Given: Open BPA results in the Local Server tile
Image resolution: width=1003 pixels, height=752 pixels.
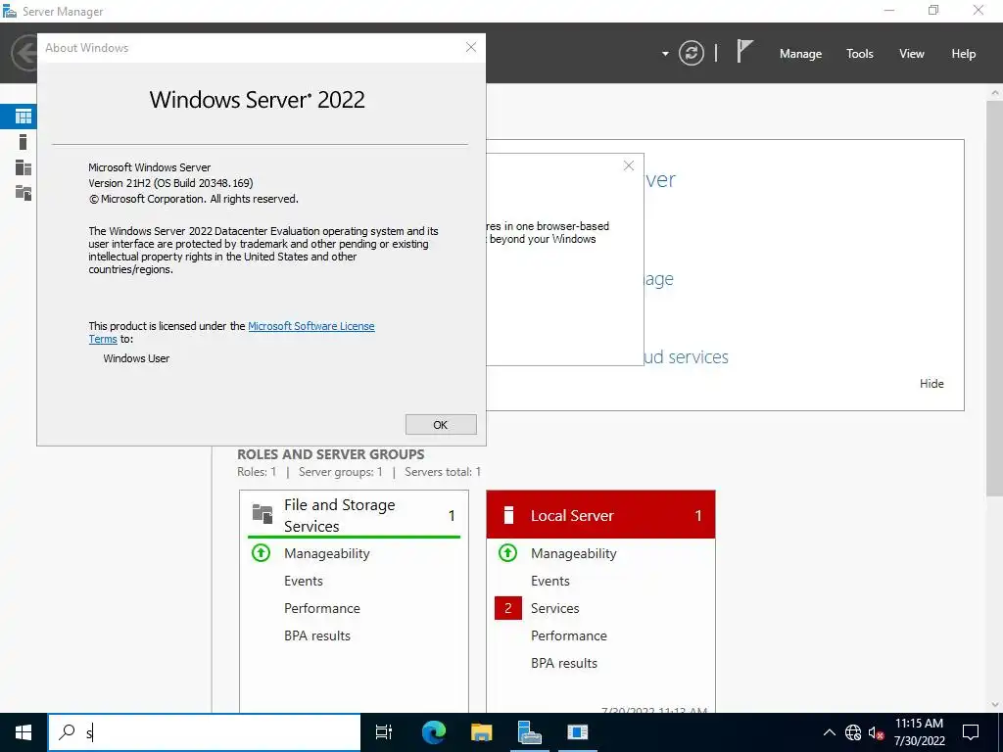Looking at the screenshot, I should [x=564, y=664].
